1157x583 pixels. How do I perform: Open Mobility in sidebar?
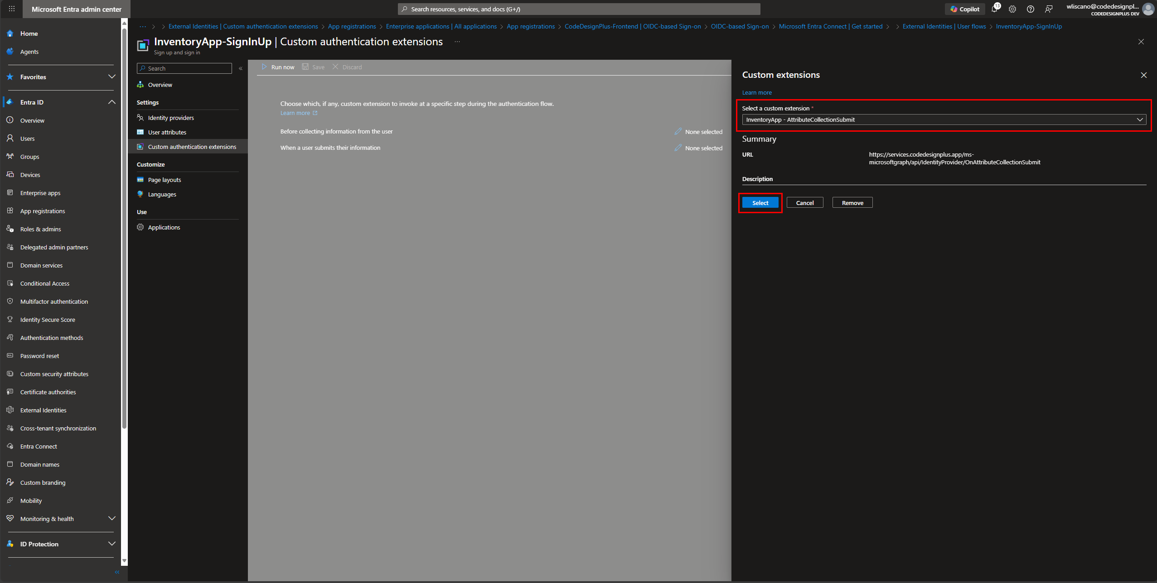31,501
